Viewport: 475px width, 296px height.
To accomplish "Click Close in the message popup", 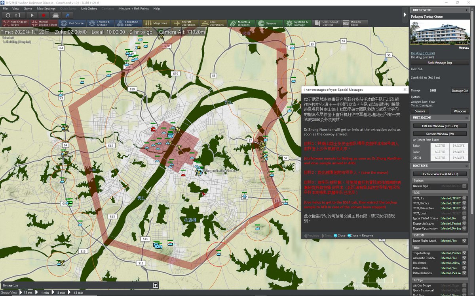I will point(340,236).
